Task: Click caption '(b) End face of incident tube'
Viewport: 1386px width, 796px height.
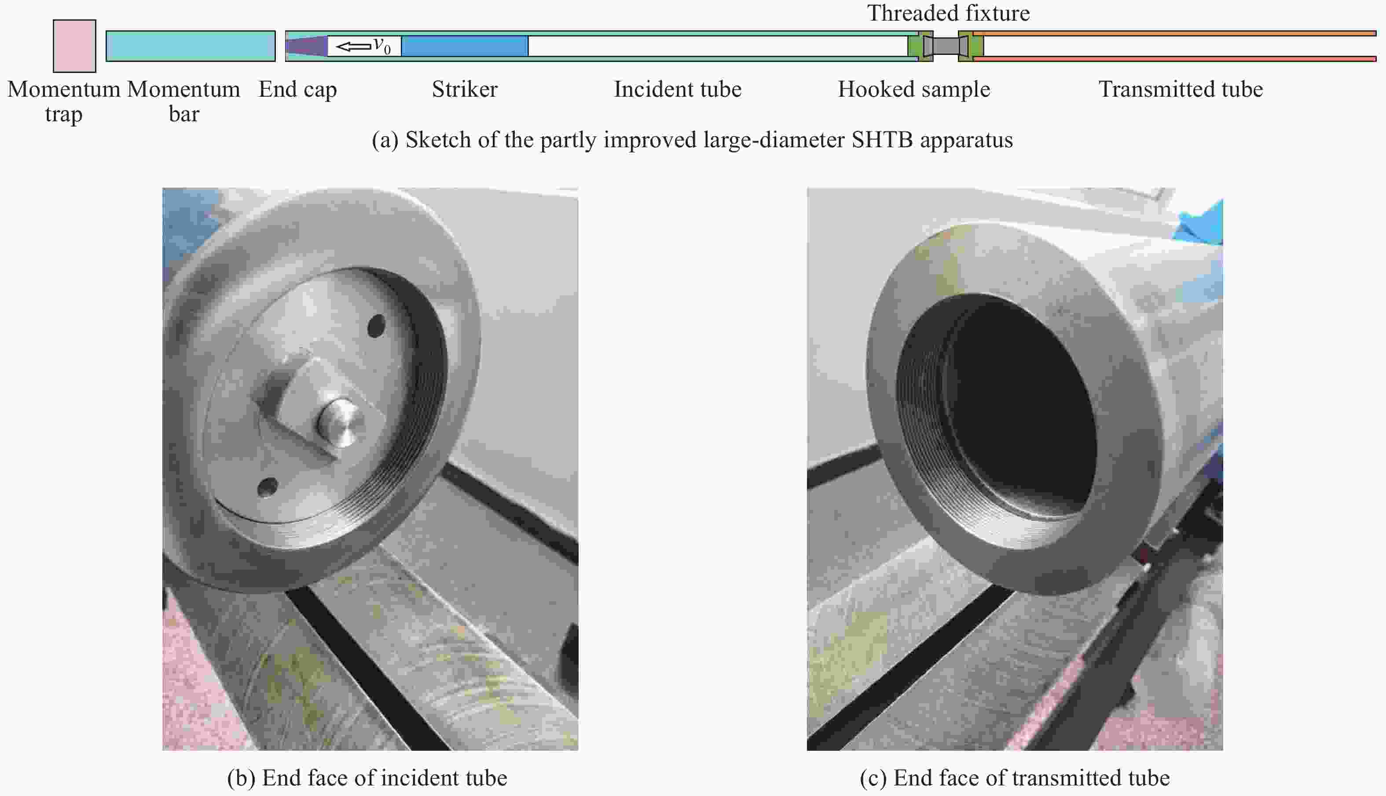Action: point(367,778)
